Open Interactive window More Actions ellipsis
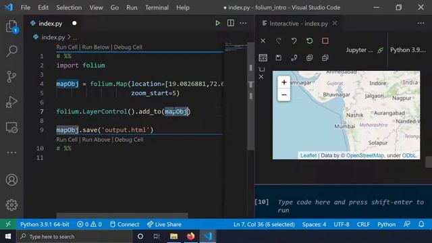The height and width of the screenshot is (243, 432). pos(421,23)
